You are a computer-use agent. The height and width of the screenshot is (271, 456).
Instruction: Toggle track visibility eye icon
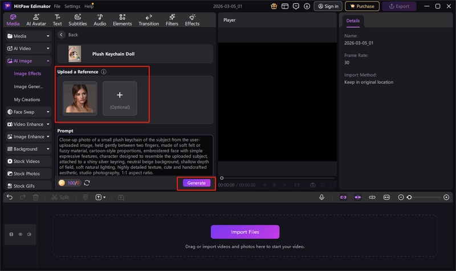(x=21, y=234)
